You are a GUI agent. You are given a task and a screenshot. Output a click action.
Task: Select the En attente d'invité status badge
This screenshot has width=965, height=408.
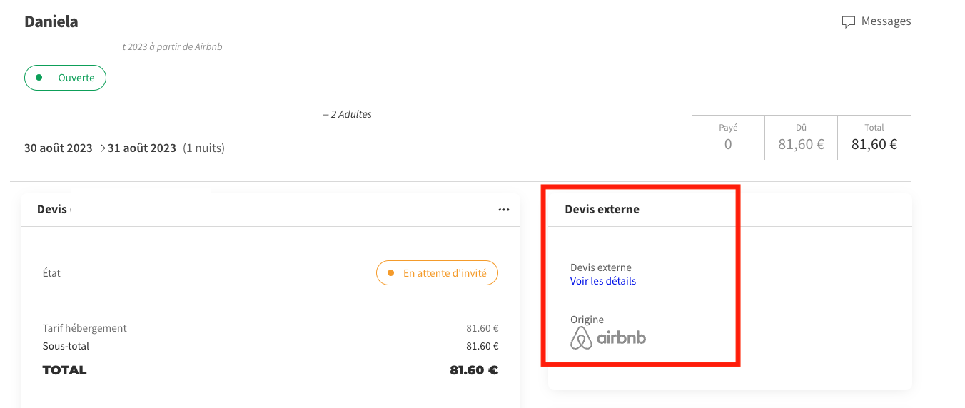[437, 273]
